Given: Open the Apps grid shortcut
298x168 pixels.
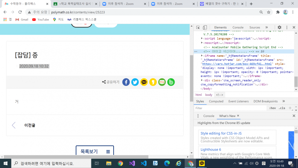Looking at the screenshot, I should point(8,19).
